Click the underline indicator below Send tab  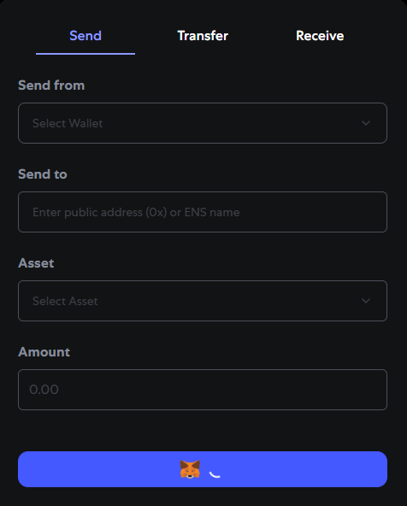86,54
